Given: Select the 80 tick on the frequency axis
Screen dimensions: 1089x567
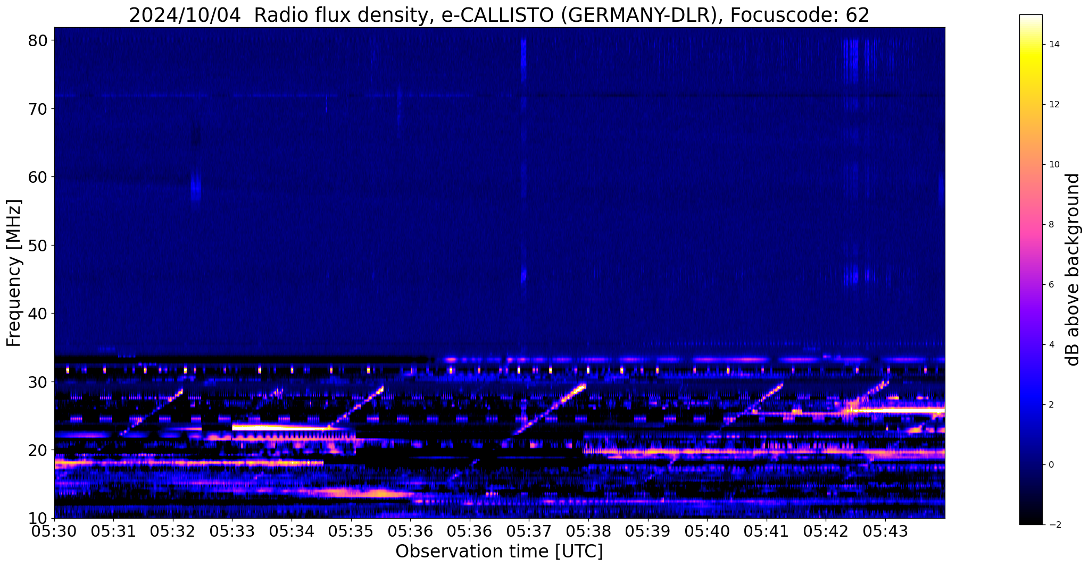Looking at the screenshot, I should [x=37, y=41].
